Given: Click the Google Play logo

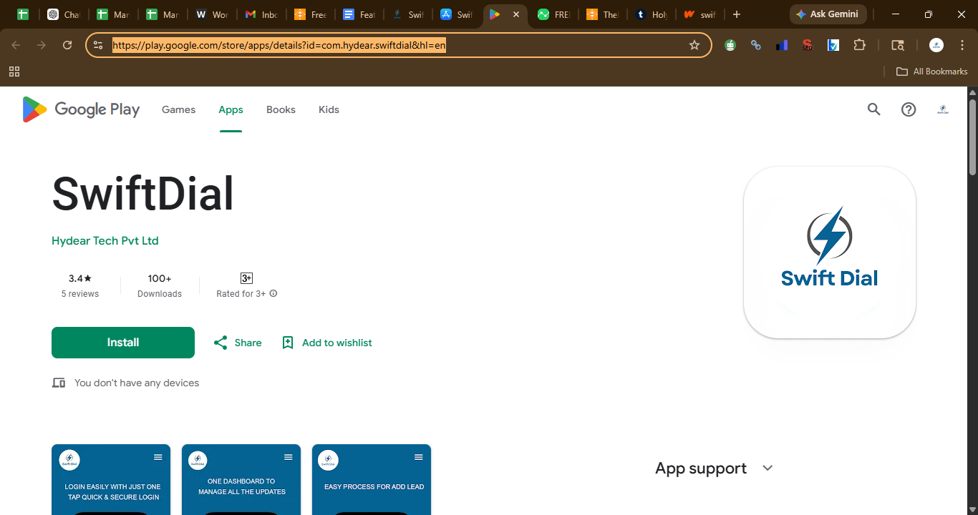Looking at the screenshot, I should click(x=81, y=109).
